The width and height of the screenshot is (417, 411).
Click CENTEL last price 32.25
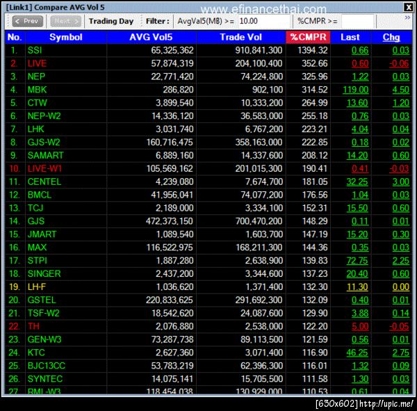click(357, 182)
